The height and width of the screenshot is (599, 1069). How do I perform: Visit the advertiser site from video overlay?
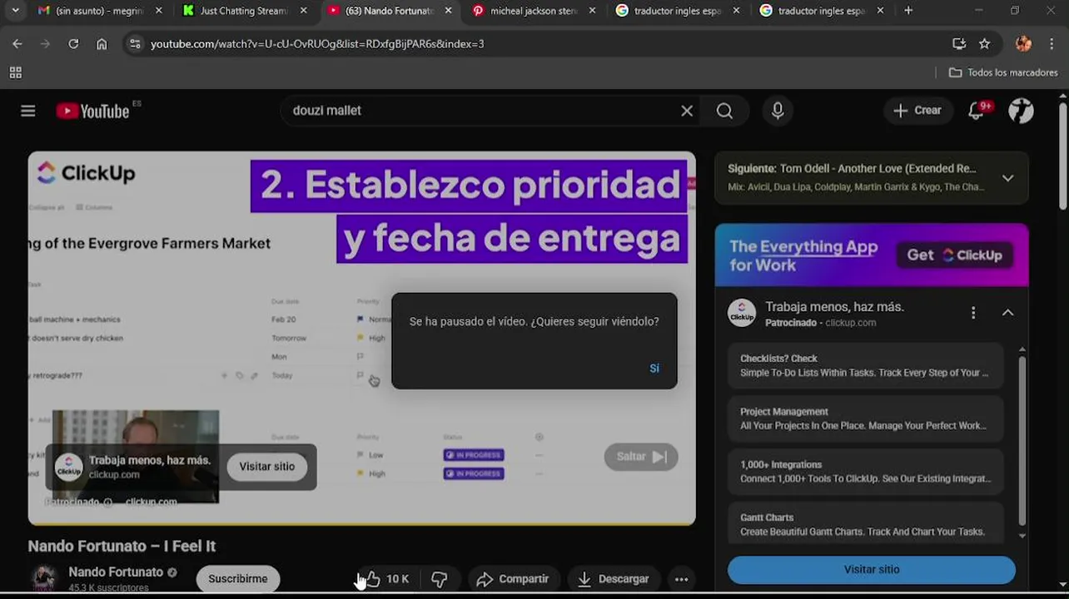coord(267,467)
